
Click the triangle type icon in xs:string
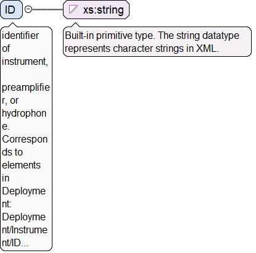tap(73, 9)
